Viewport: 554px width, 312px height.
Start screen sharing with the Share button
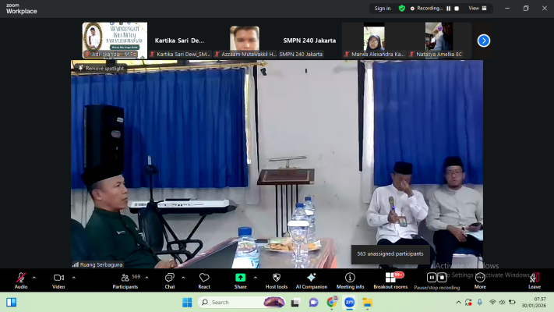pos(240,278)
